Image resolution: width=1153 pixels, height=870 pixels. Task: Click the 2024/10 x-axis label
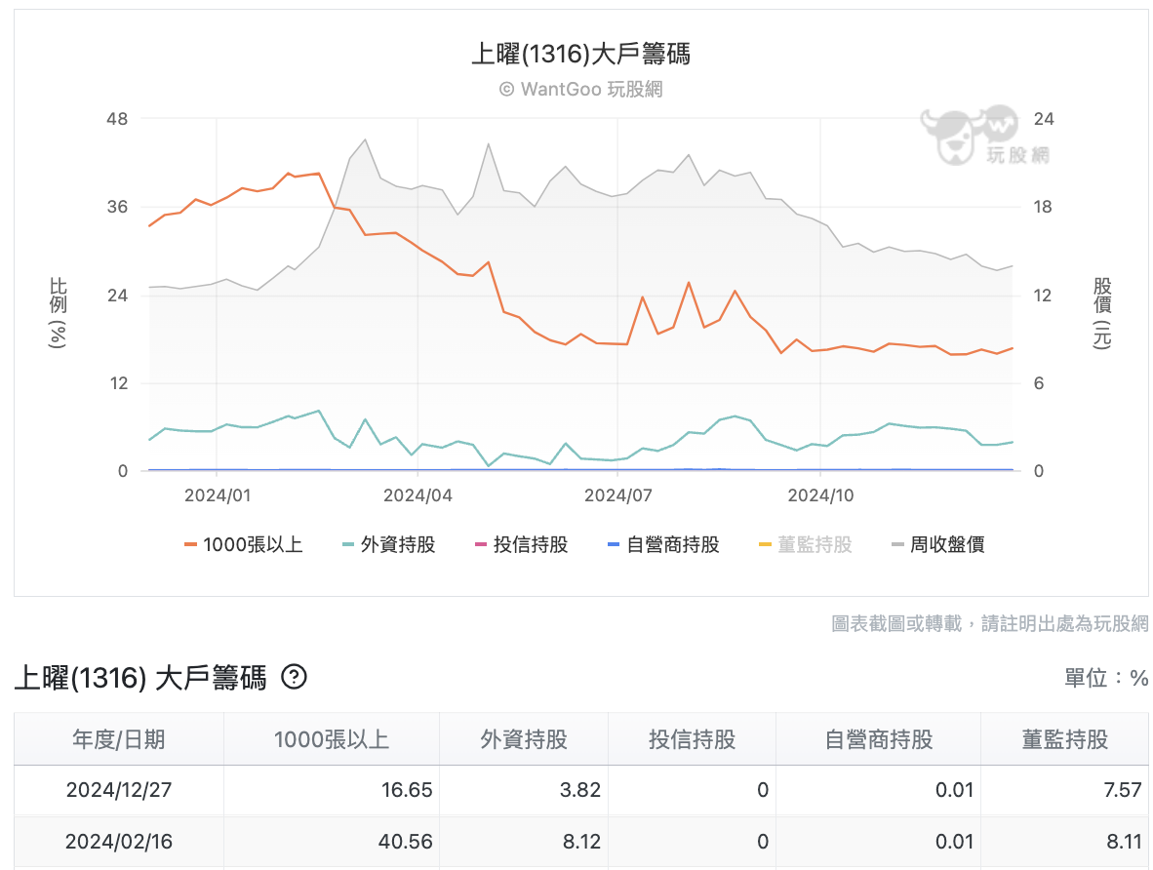tap(820, 495)
